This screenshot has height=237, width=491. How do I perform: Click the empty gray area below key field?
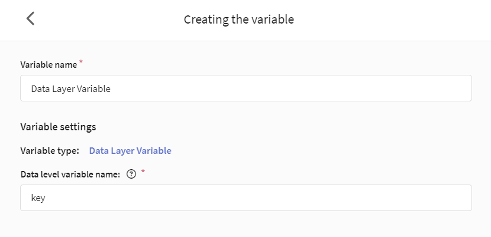(x=246, y=224)
